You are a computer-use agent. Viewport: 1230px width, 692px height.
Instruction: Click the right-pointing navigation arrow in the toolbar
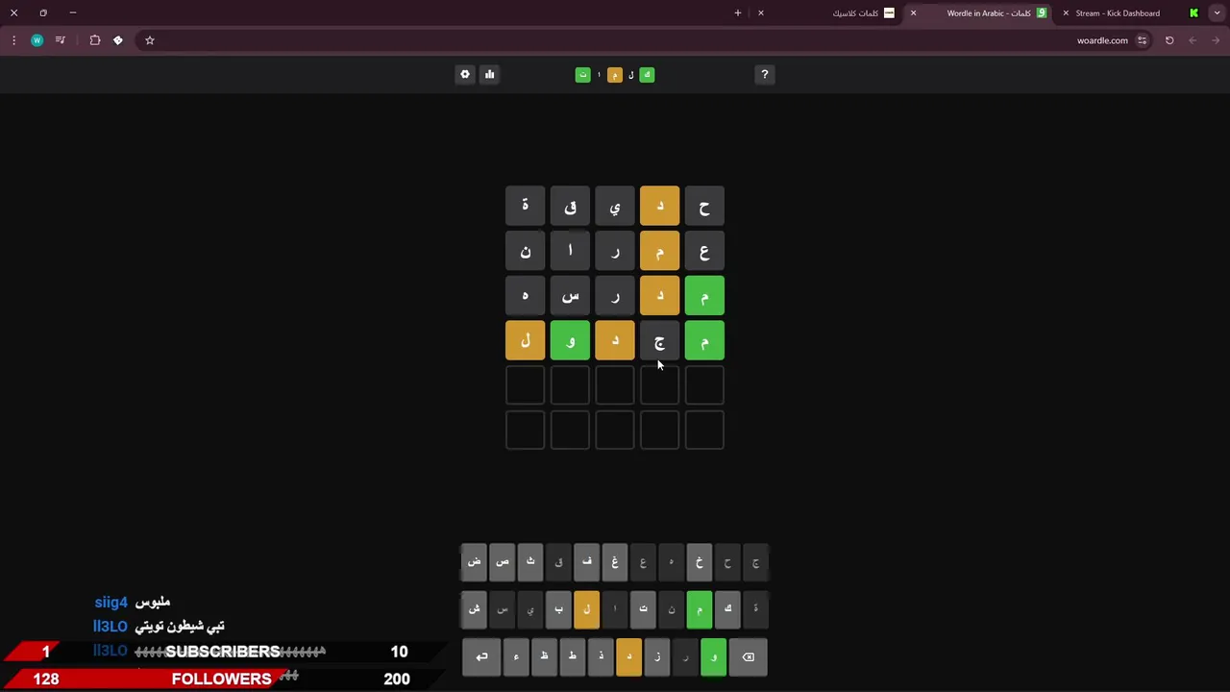click(1217, 40)
